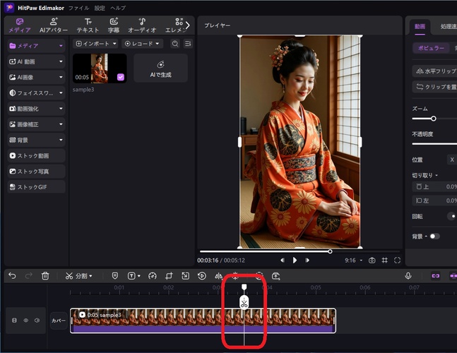Open ストック動画 stock videos

[x=37, y=156]
